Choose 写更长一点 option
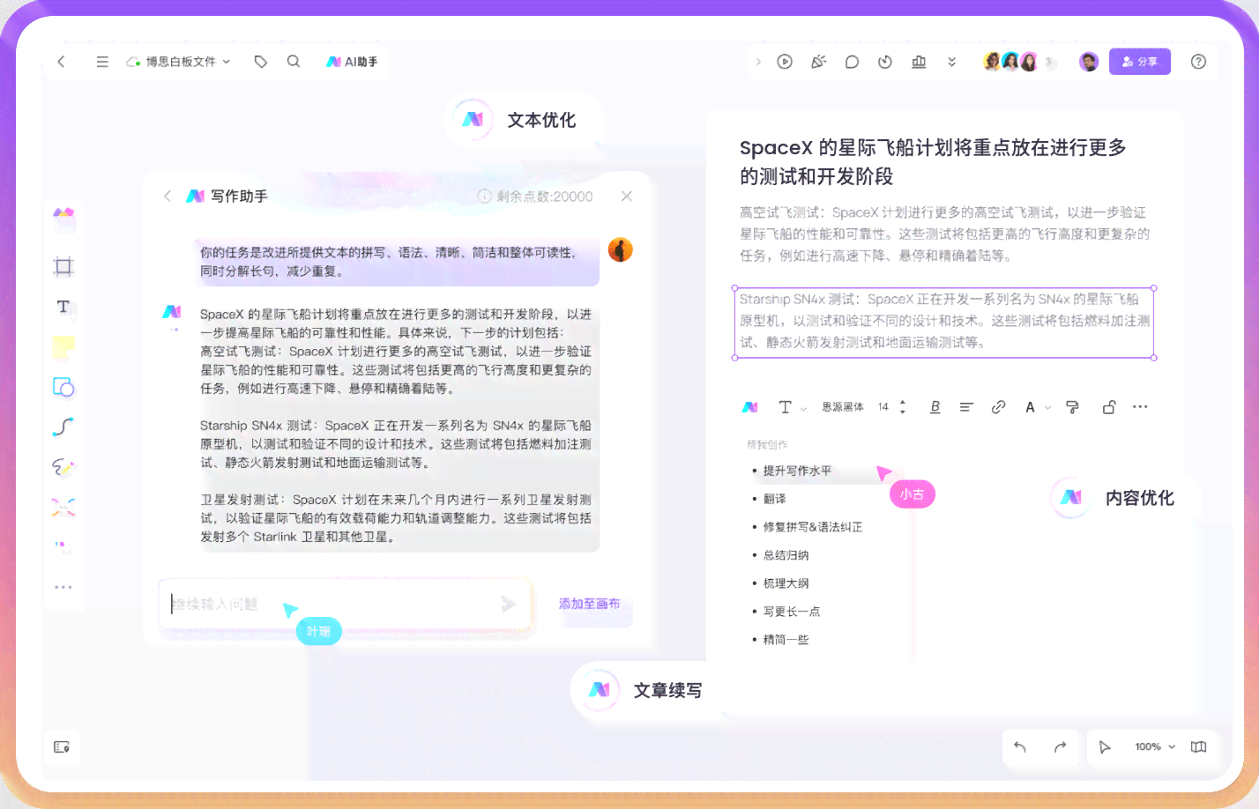 791,612
